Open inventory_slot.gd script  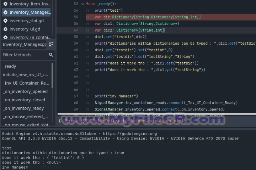click(27, 21)
